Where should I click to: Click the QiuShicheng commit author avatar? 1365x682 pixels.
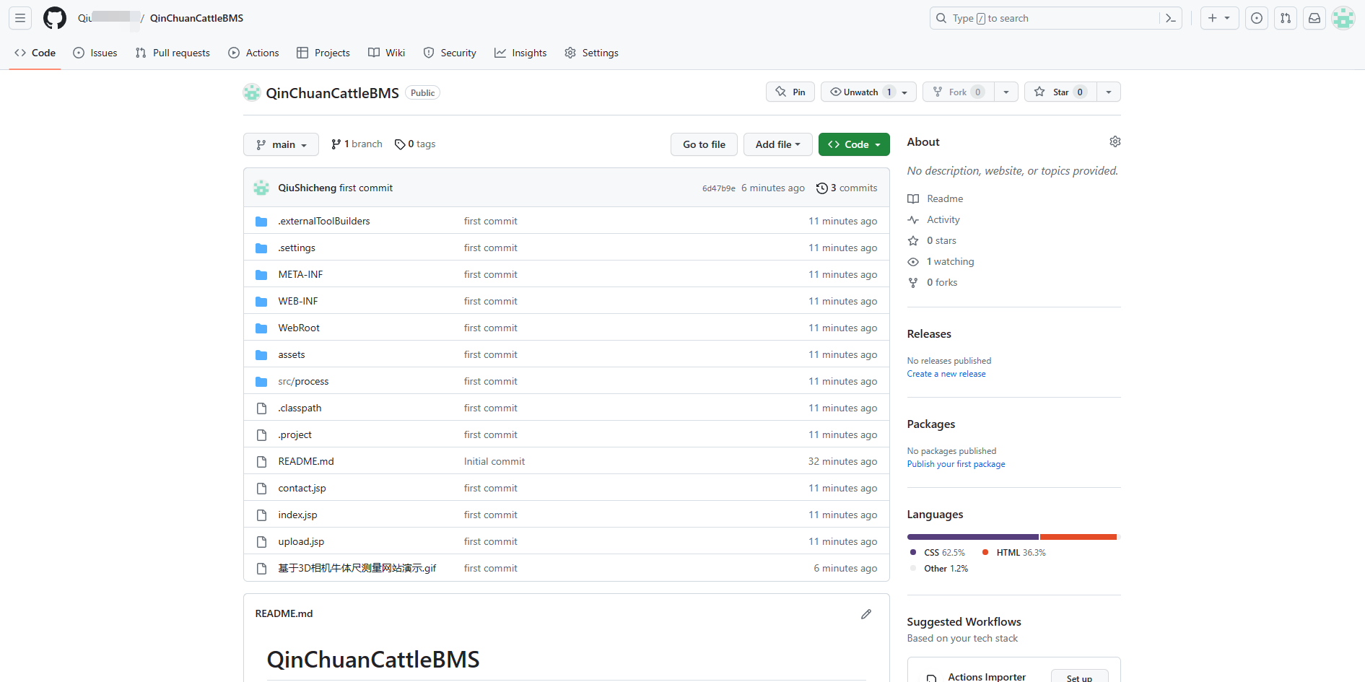coord(261,188)
